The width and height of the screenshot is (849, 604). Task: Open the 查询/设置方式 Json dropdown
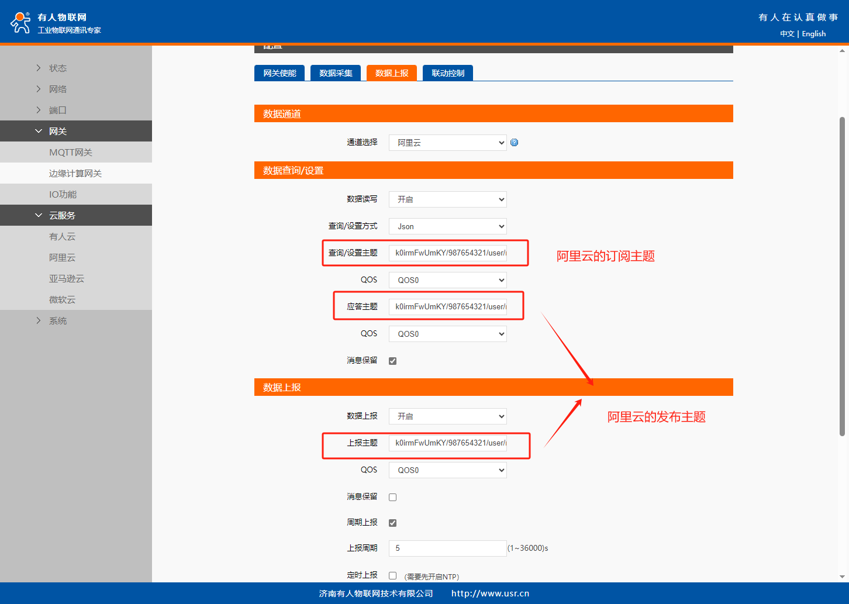point(448,226)
